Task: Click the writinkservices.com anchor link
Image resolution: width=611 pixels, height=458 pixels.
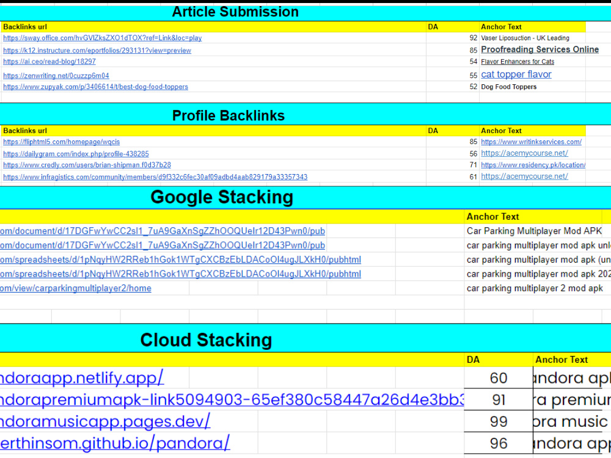Action: [x=531, y=142]
